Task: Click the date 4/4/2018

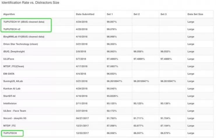Action: (x=81, y=74)
